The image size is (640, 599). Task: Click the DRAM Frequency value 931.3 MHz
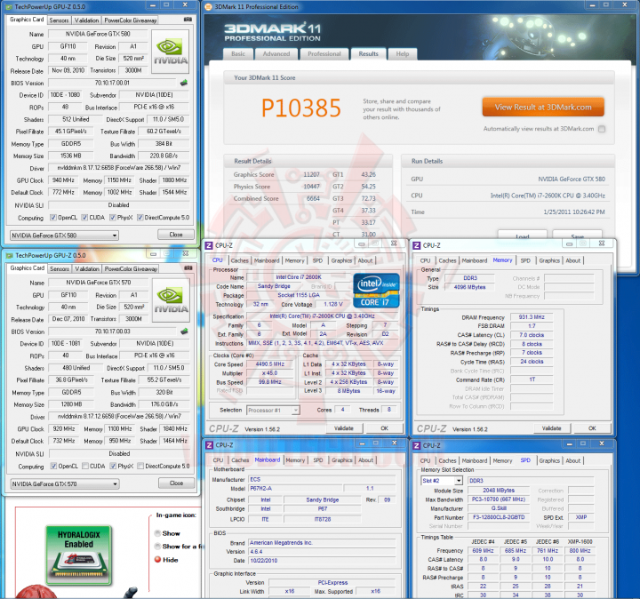(532, 317)
